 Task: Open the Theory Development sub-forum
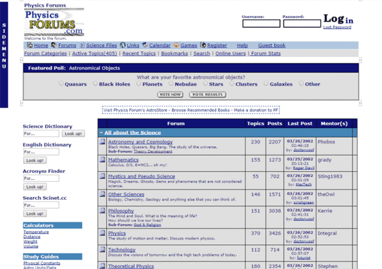(x=153, y=151)
